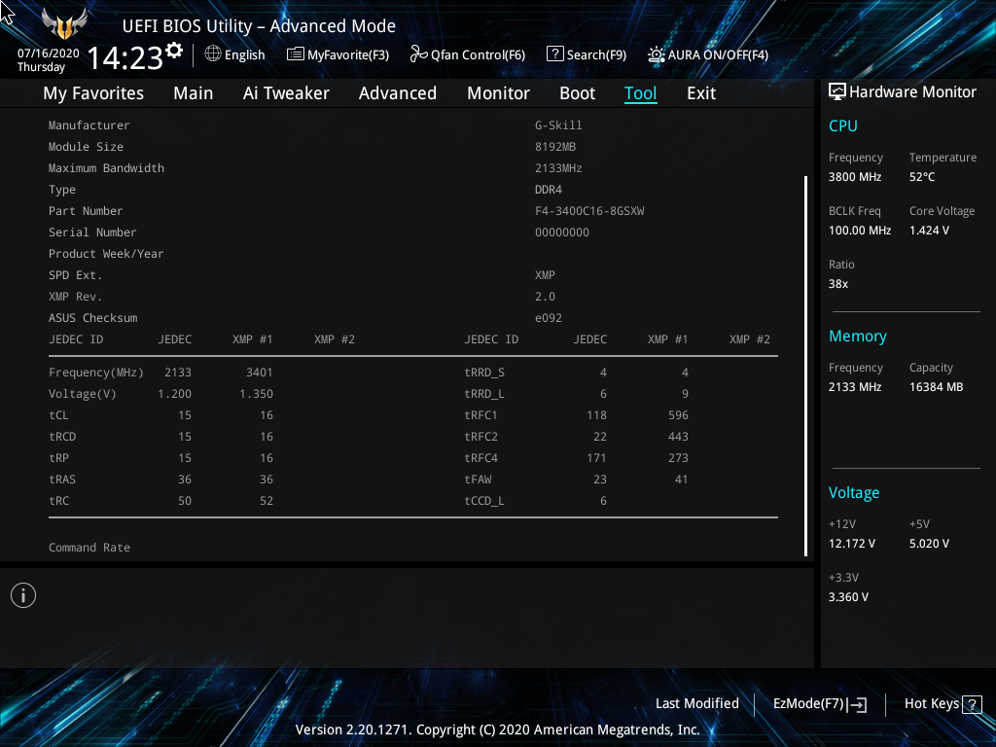Open Search(F9)
Image resolution: width=996 pixels, height=747 pixels.
(x=587, y=54)
